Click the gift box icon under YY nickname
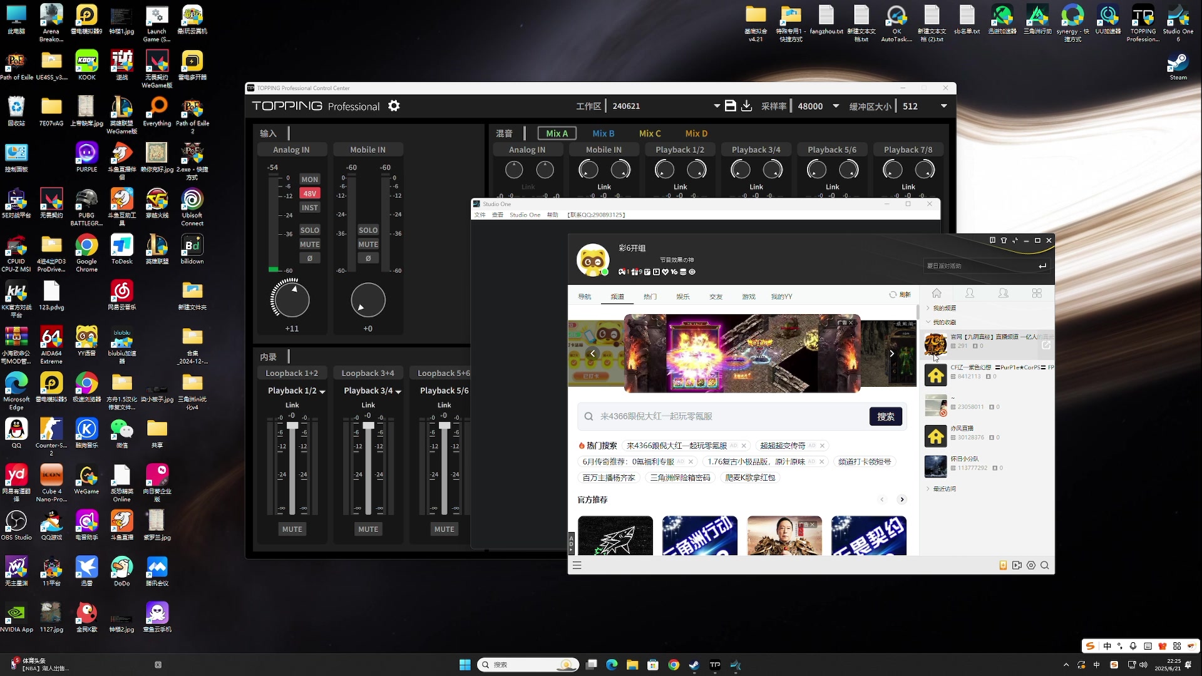Viewport: 1202px width, 676px height. [635, 272]
